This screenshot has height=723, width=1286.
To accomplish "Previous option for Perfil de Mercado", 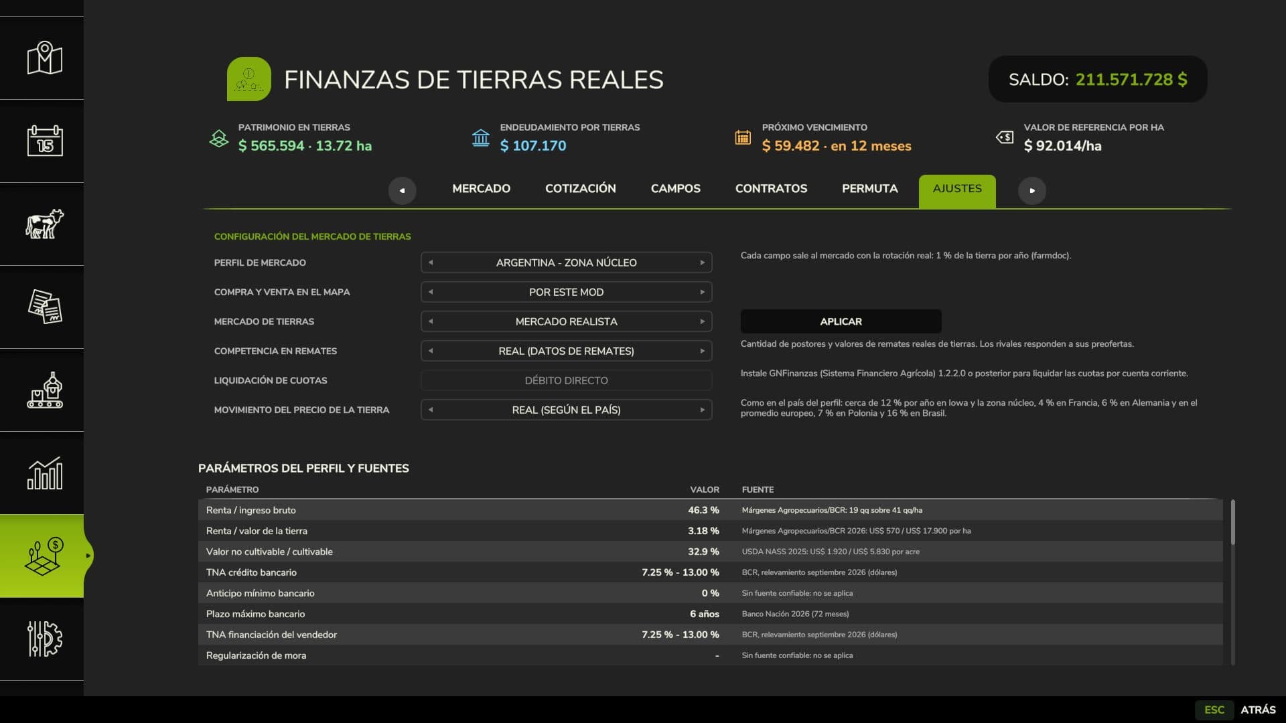I will point(431,262).
